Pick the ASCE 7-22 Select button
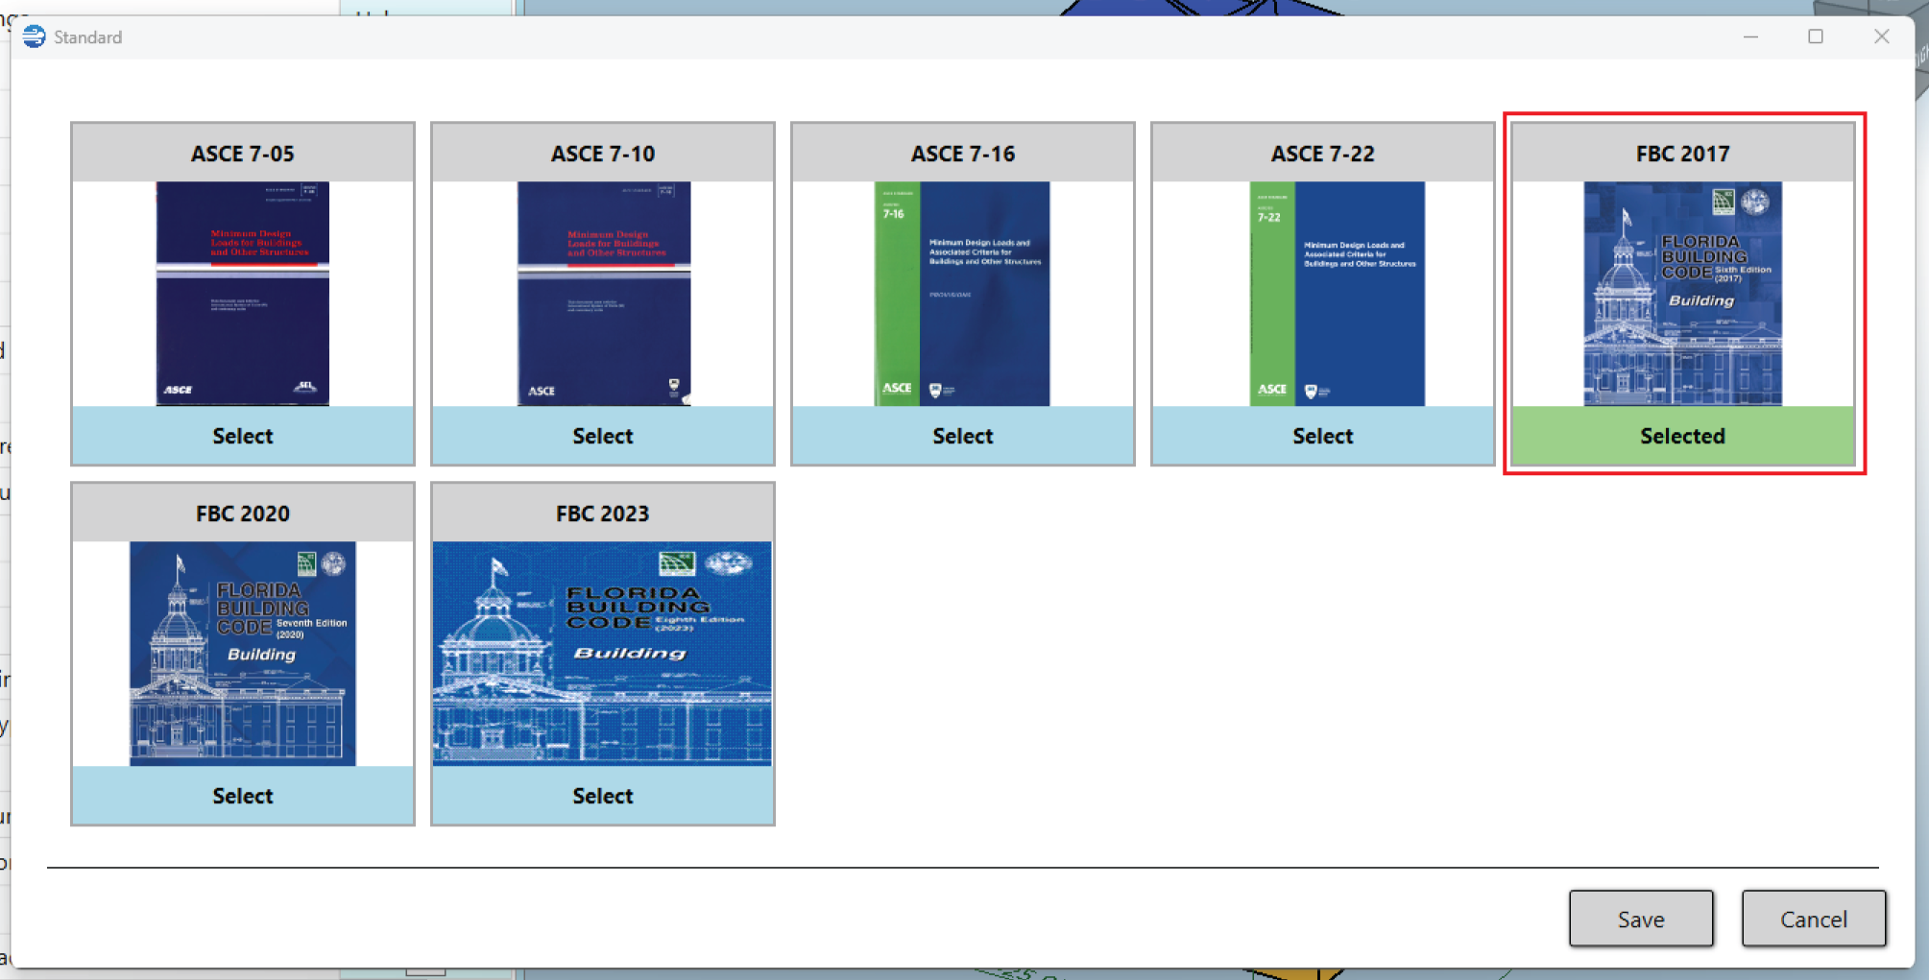 pos(1322,436)
